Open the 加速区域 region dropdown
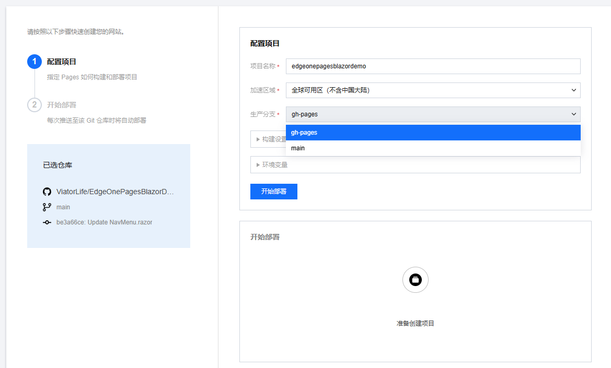This screenshot has height=368, width=611. point(433,90)
